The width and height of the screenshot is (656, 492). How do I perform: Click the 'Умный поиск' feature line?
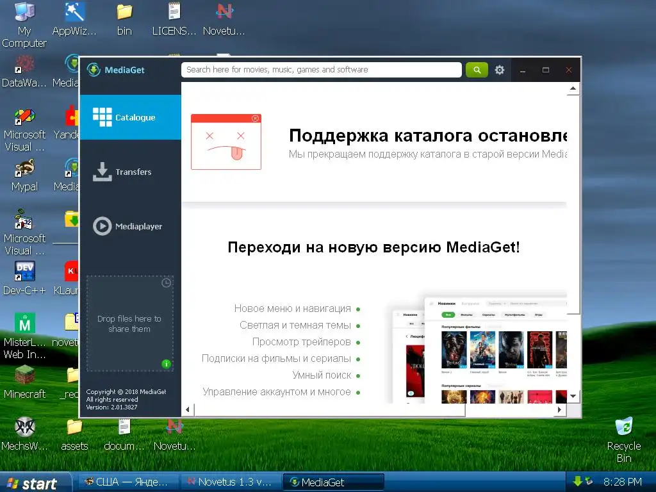(322, 375)
